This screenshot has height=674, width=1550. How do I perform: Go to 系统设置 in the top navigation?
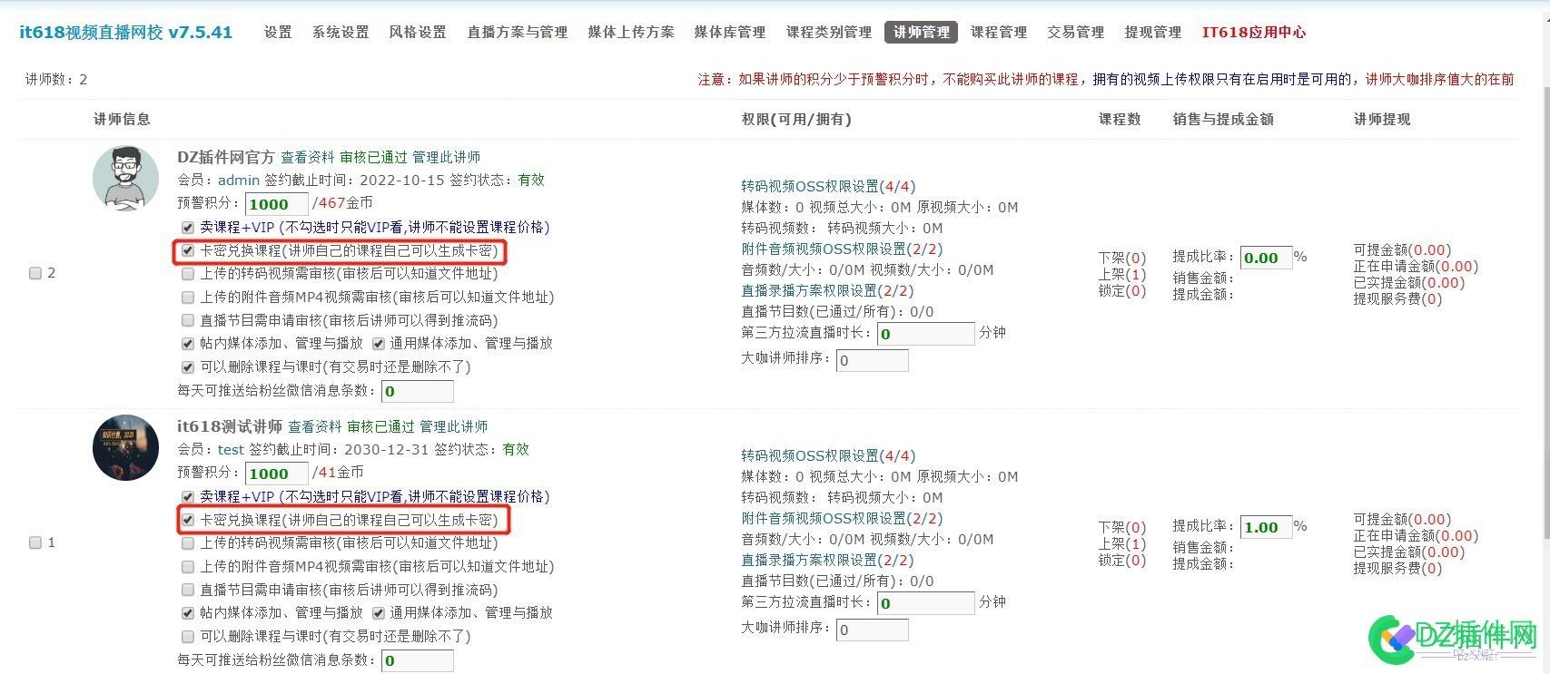341,32
